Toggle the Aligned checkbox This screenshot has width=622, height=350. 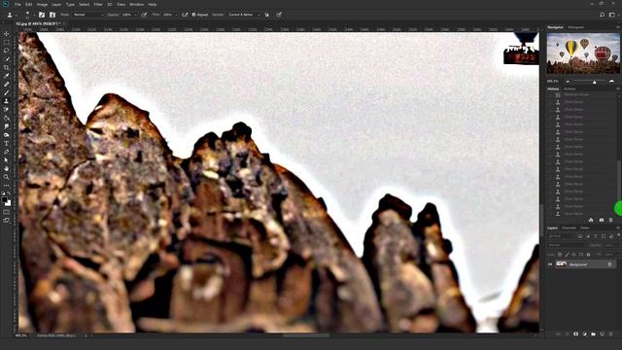[x=194, y=15]
